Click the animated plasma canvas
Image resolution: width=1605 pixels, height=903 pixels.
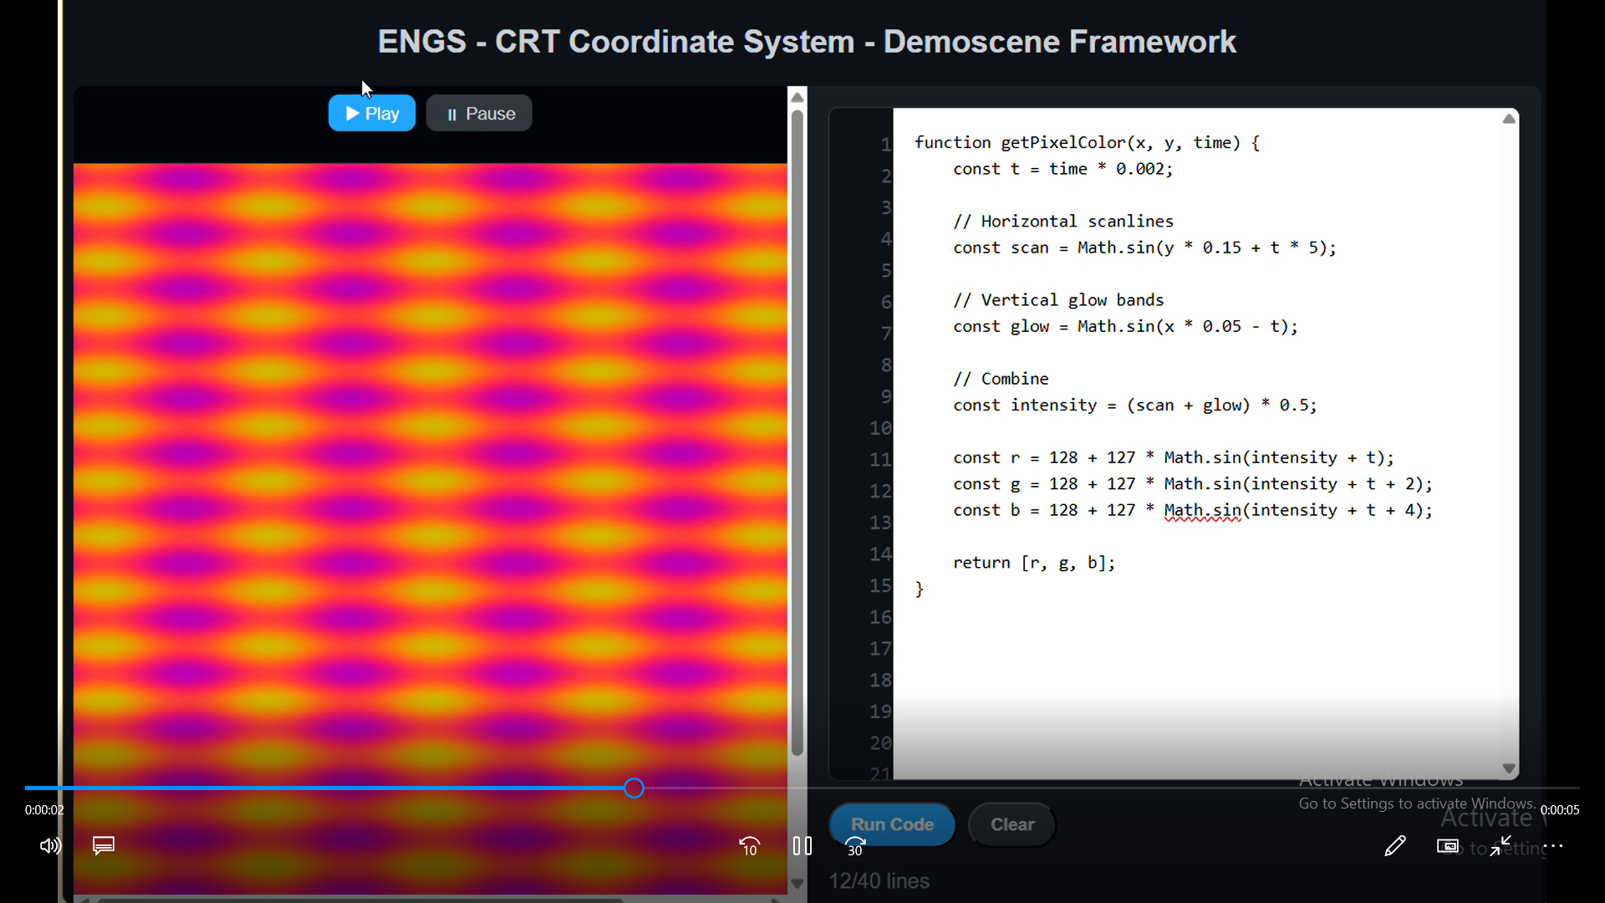430,528
